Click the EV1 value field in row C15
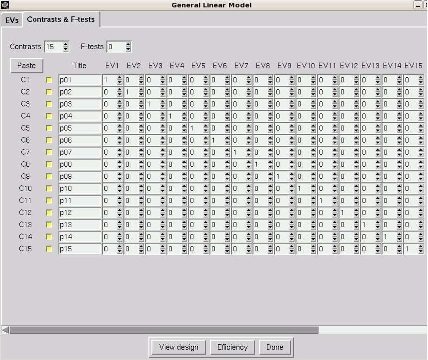Screen dimensions: 428x360 pyautogui.click(x=110, y=249)
